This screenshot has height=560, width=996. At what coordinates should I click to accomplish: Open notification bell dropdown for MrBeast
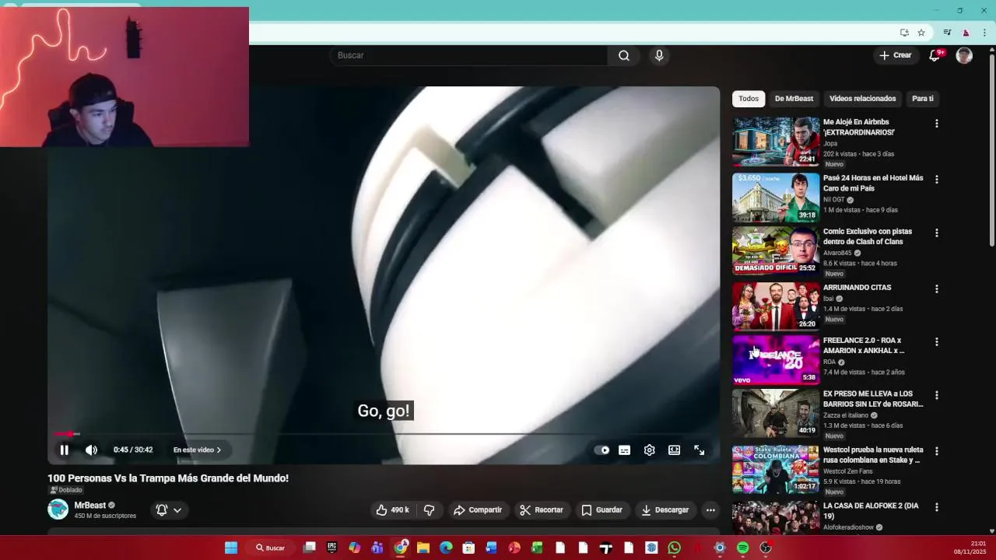point(169,510)
